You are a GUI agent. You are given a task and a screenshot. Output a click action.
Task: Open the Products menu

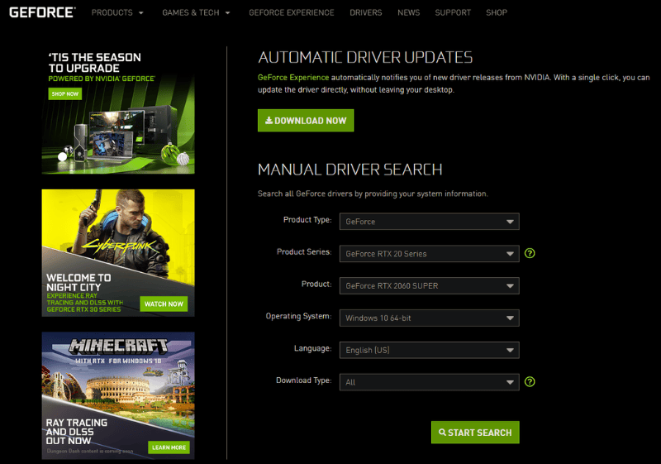[x=117, y=13]
